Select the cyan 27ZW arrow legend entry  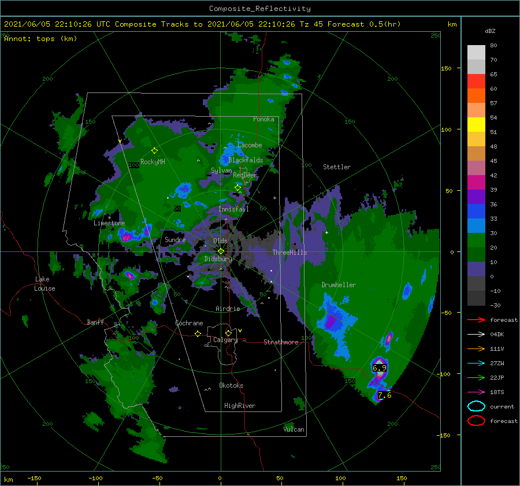(x=476, y=363)
